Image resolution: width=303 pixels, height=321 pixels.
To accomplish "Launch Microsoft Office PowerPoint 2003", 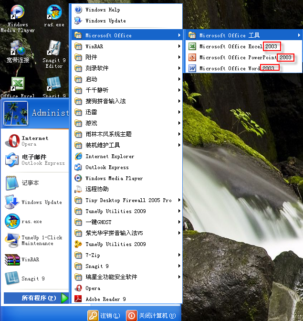I will tap(244, 57).
